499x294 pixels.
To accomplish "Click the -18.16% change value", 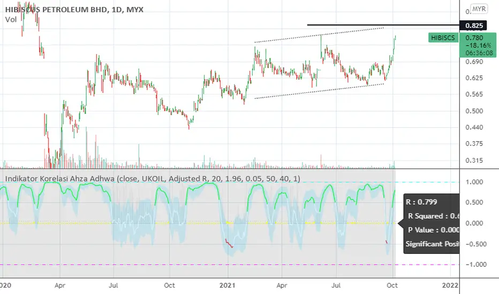I will 478,45.
